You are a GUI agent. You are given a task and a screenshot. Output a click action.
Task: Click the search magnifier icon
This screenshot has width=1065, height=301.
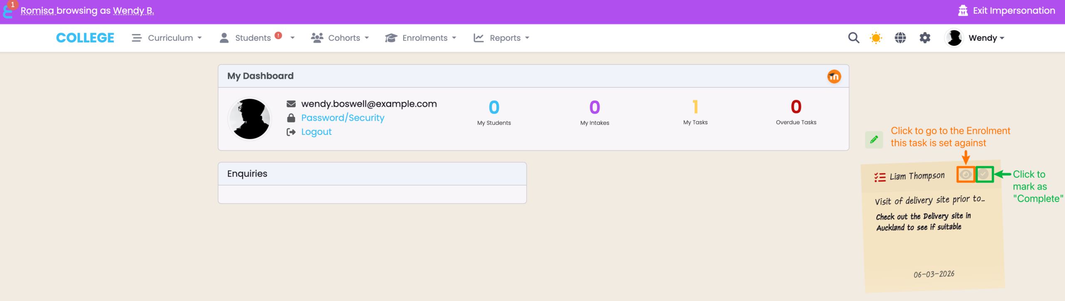[x=853, y=38]
